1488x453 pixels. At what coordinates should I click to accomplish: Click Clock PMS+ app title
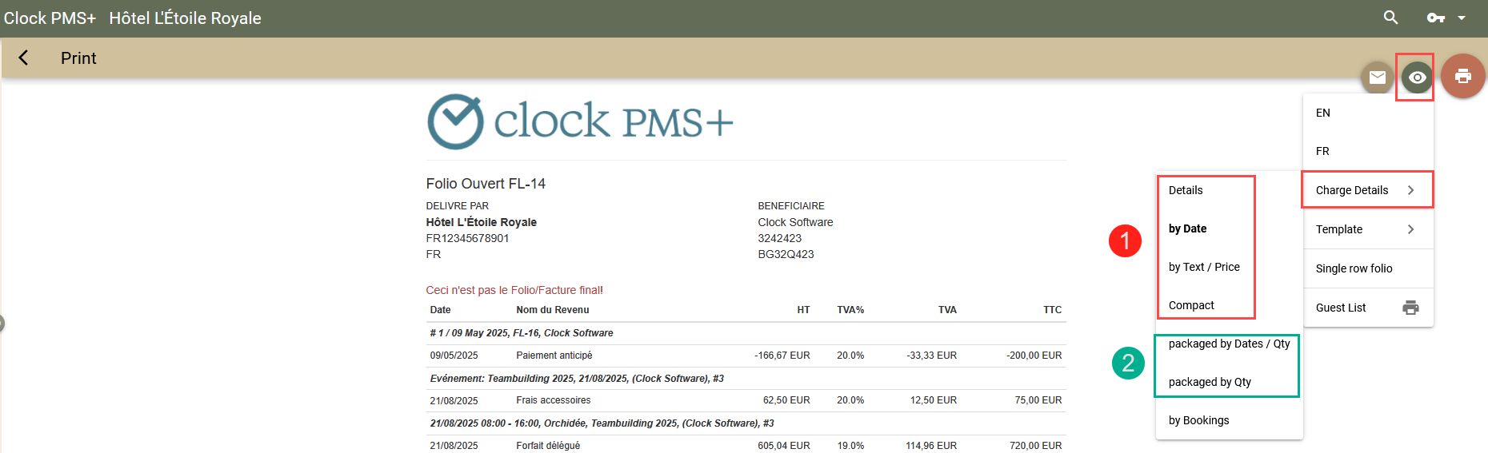[x=50, y=18]
